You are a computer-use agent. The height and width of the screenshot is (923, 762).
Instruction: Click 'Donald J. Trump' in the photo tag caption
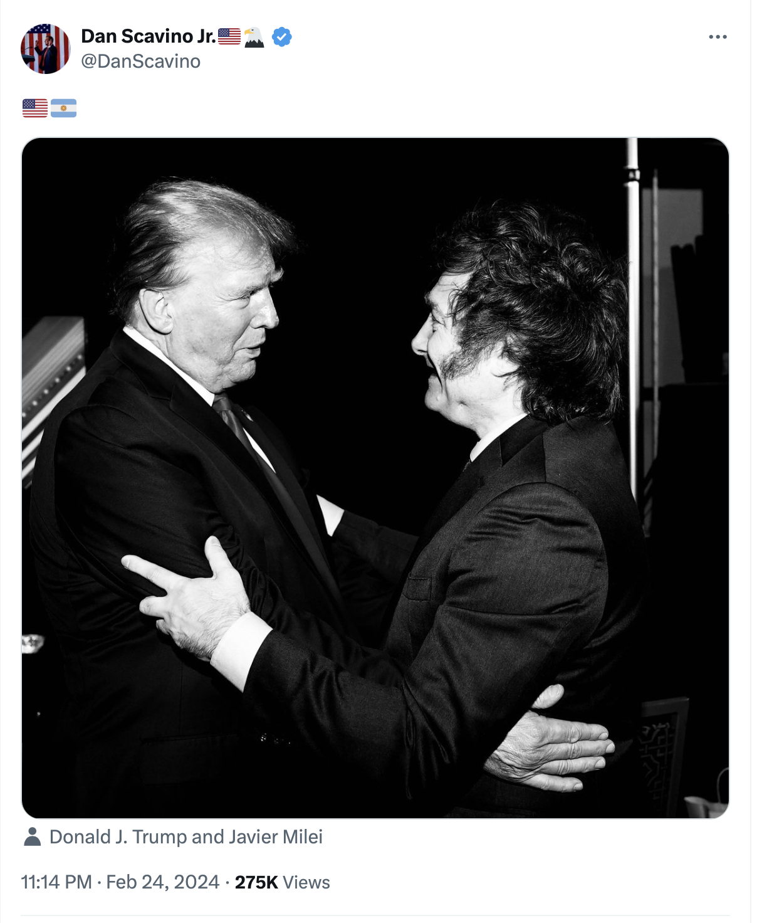(x=118, y=837)
